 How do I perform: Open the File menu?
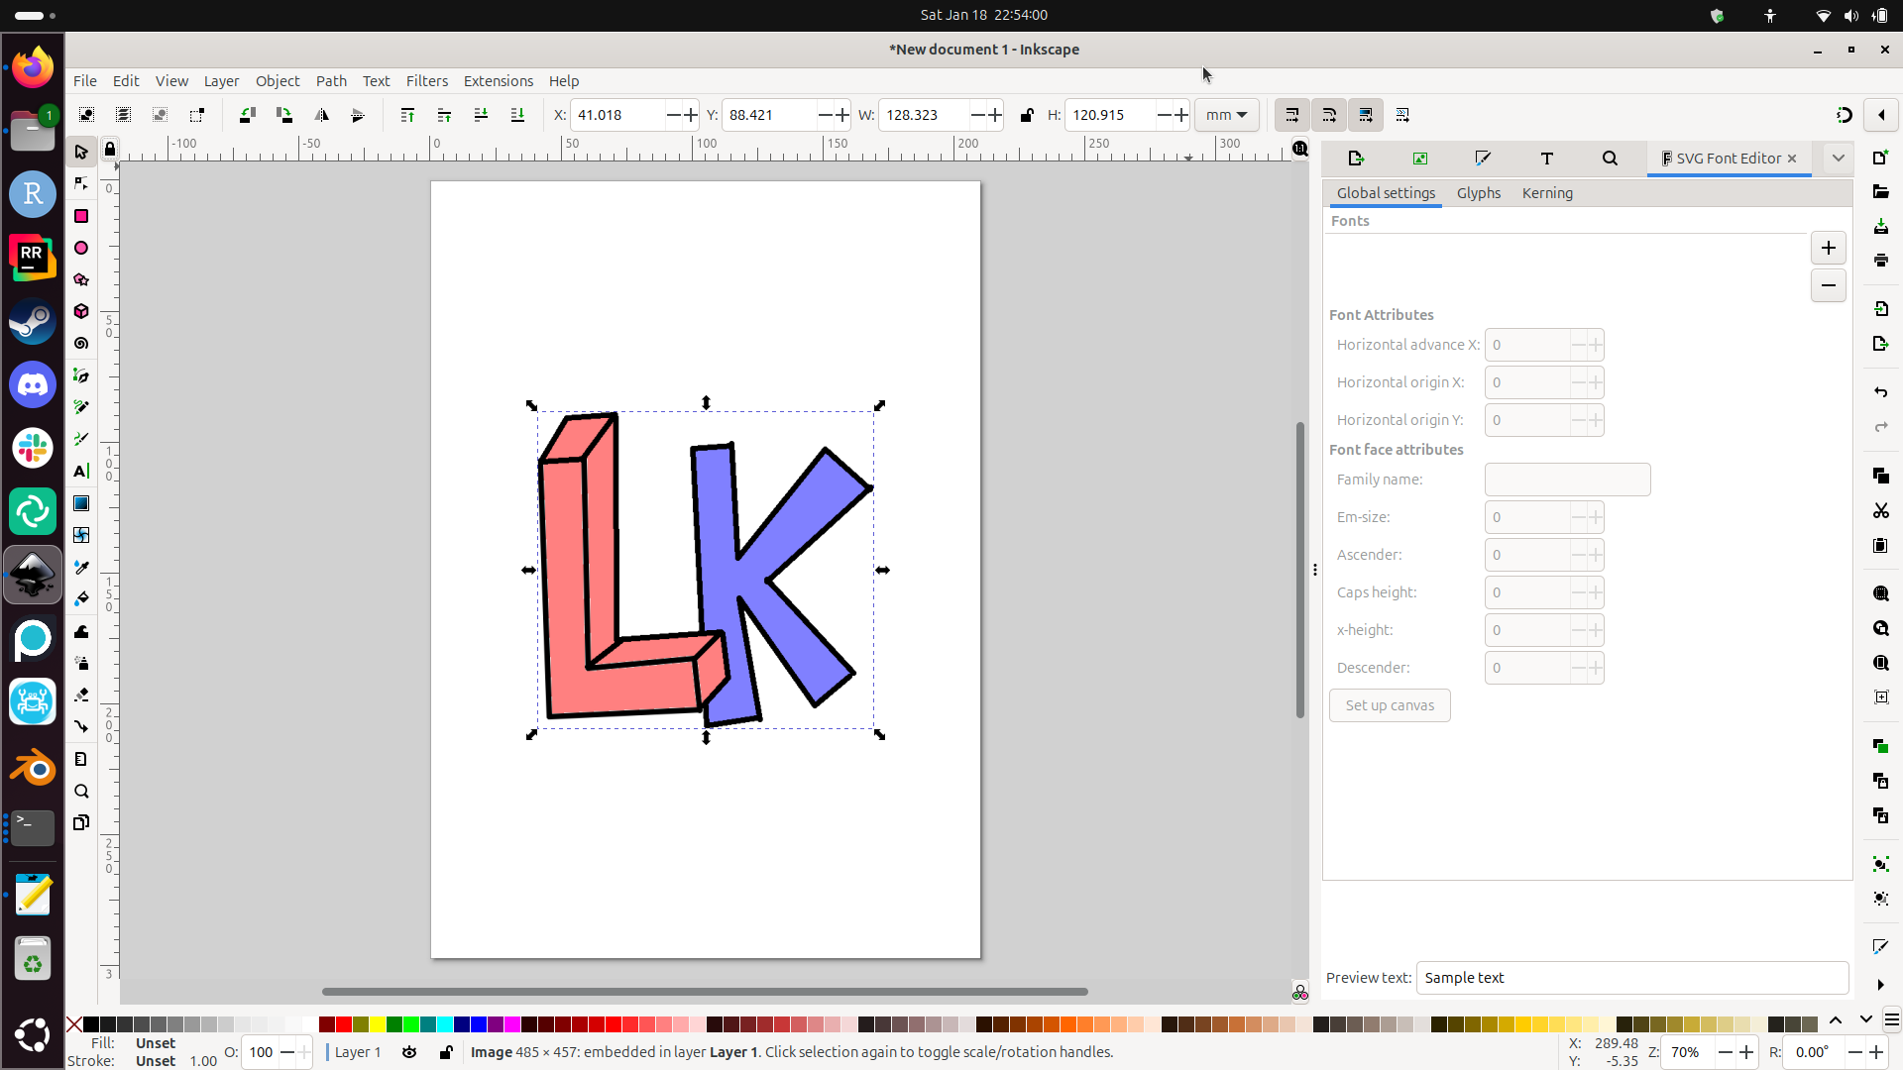(85, 81)
